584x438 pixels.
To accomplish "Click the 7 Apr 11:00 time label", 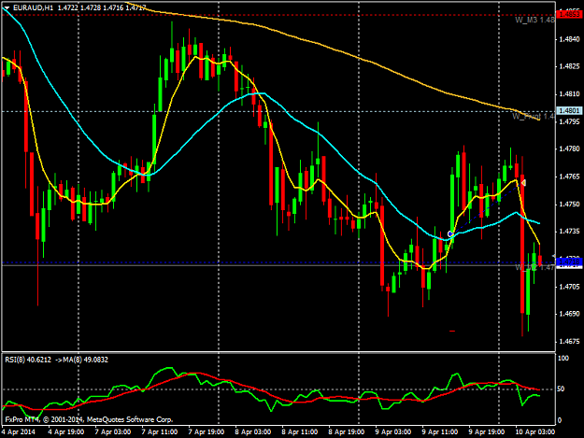I will point(160,432).
